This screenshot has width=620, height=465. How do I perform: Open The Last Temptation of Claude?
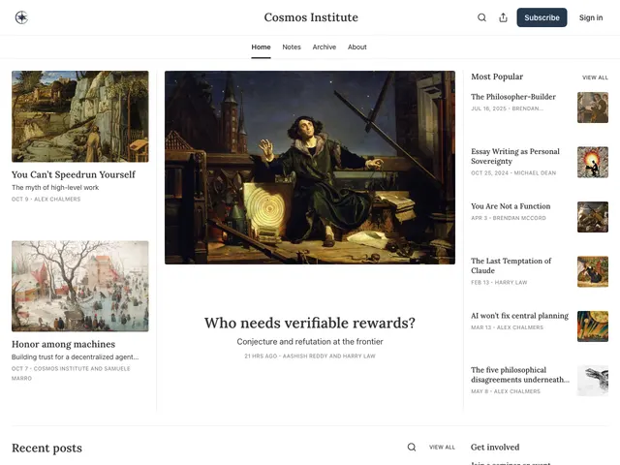[511, 265]
